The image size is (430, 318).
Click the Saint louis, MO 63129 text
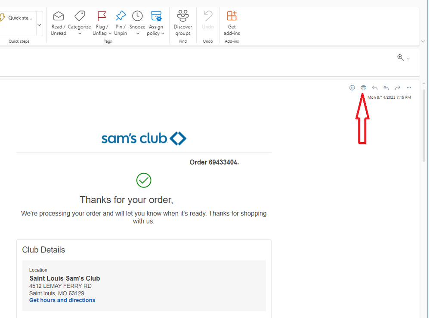coord(57,293)
